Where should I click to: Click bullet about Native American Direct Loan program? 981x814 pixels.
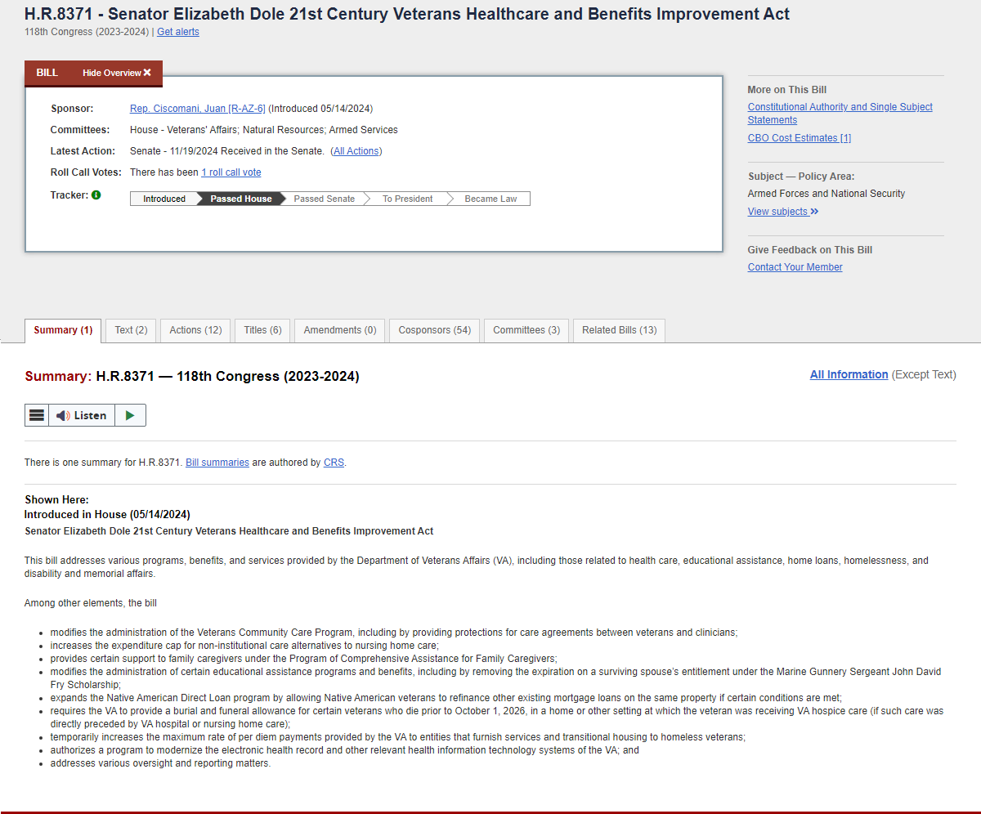click(x=446, y=698)
